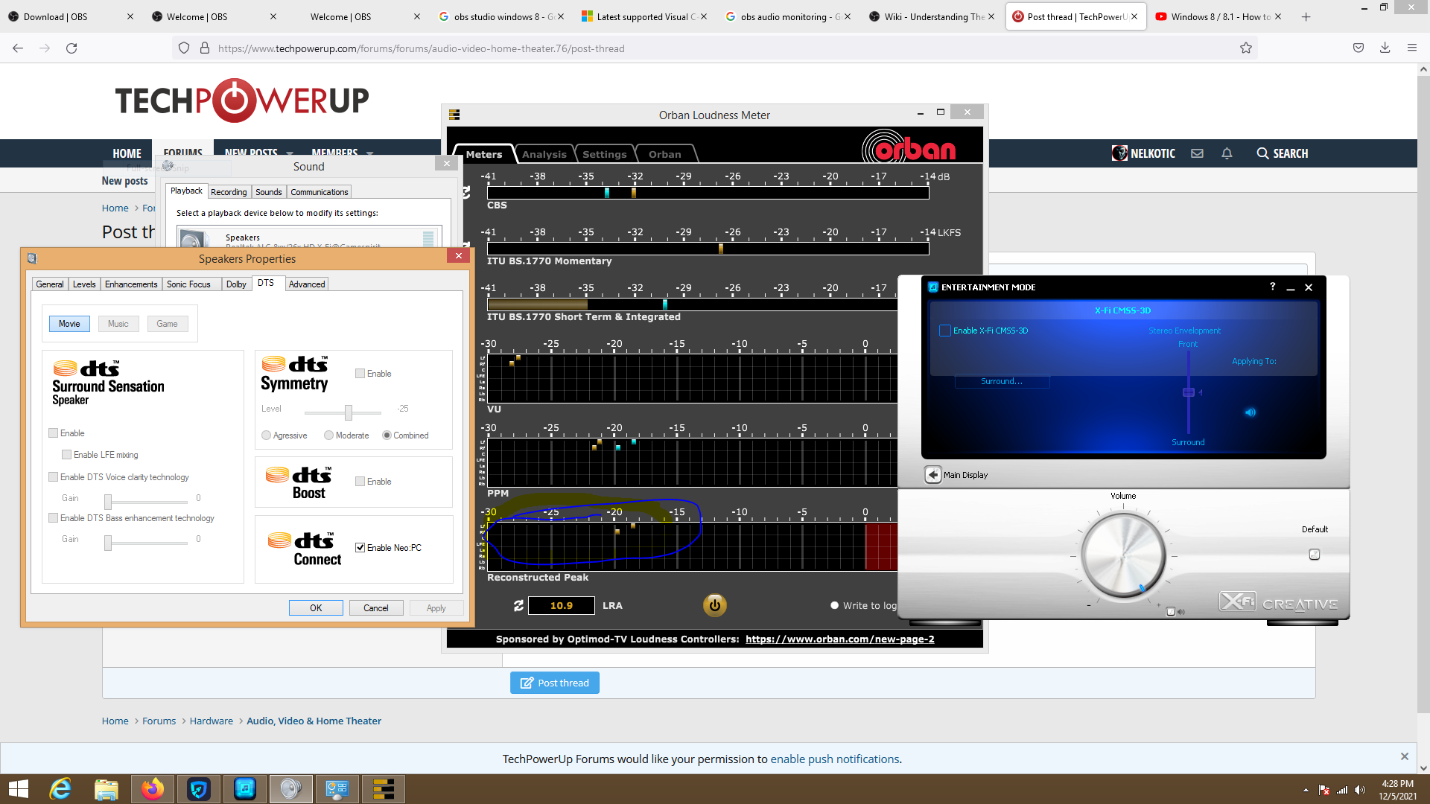Open Firefox downloads arrow
Screen dimensions: 1430x804
[x=1385, y=48]
